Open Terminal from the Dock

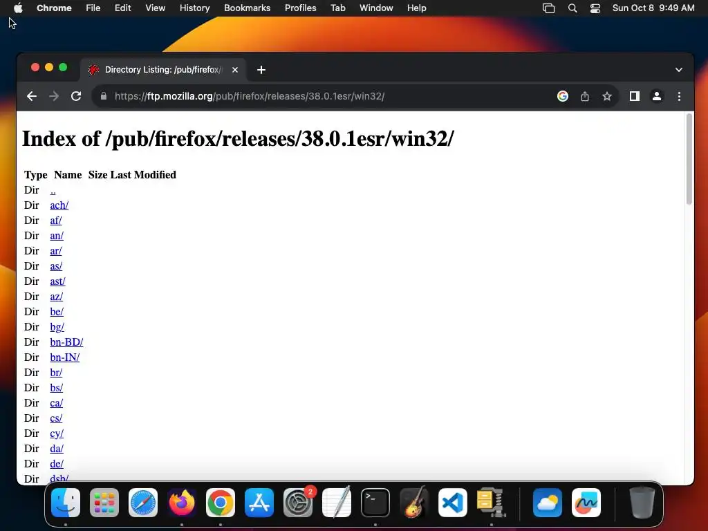375,503
